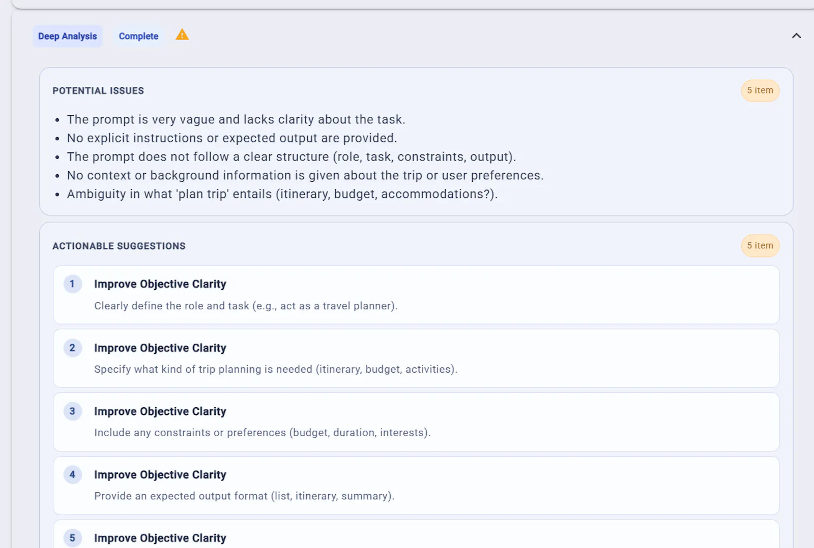Click number badge 1 in suggestions
This screenshot has height=548, width=814.
tap(72, 284)
